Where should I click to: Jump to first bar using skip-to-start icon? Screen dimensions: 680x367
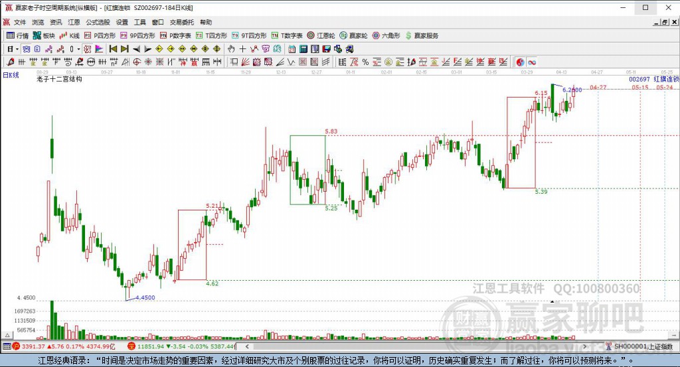point(113,49)
